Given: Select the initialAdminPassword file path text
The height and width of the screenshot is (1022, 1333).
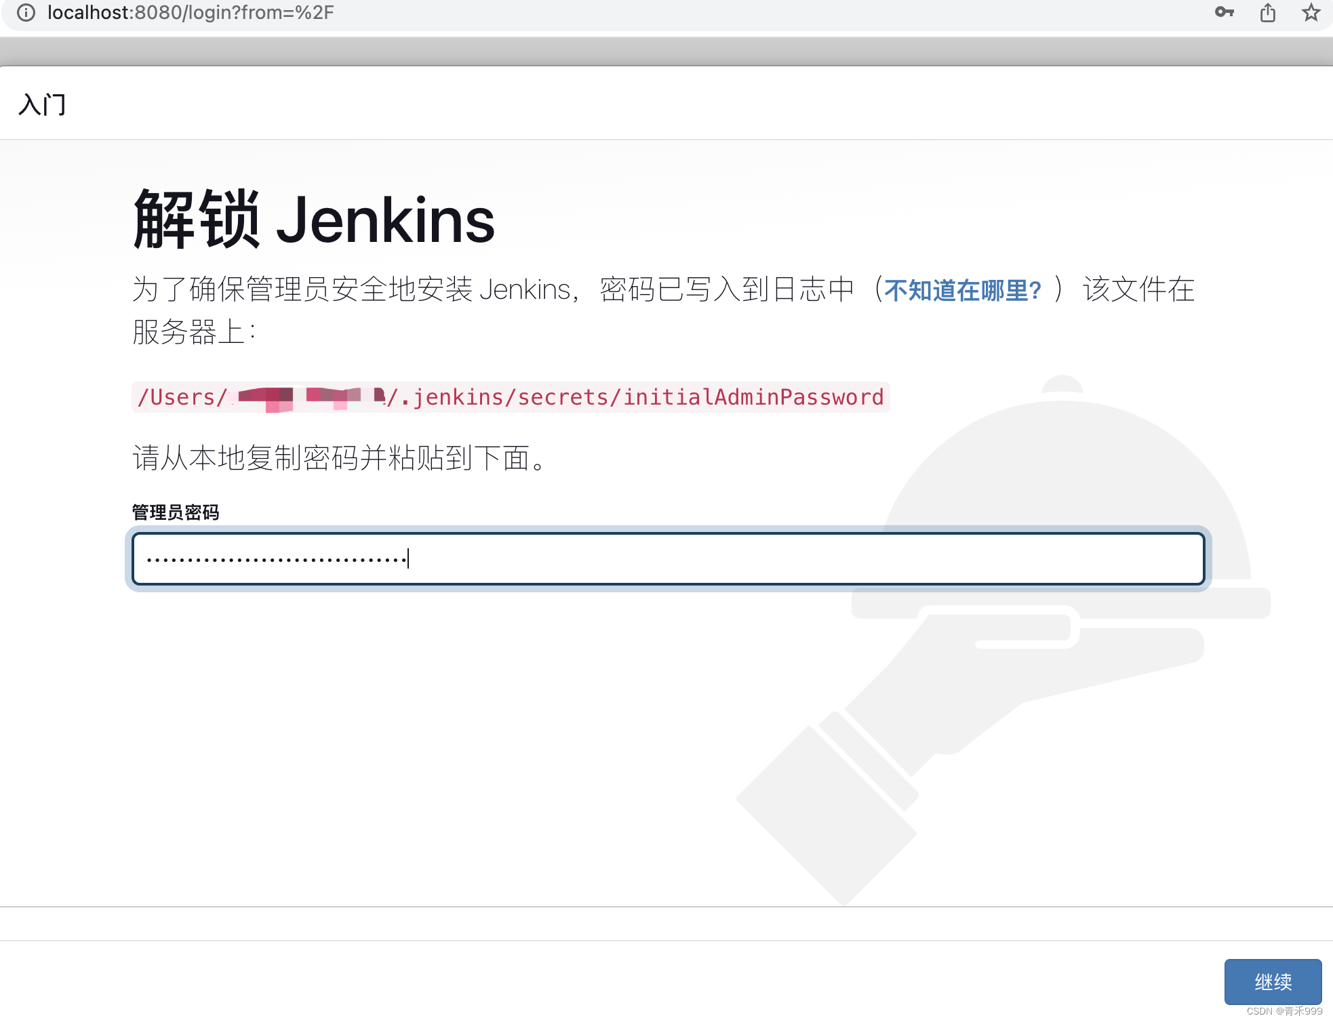Looking at the screenshot, I should (x=511, y=397).
